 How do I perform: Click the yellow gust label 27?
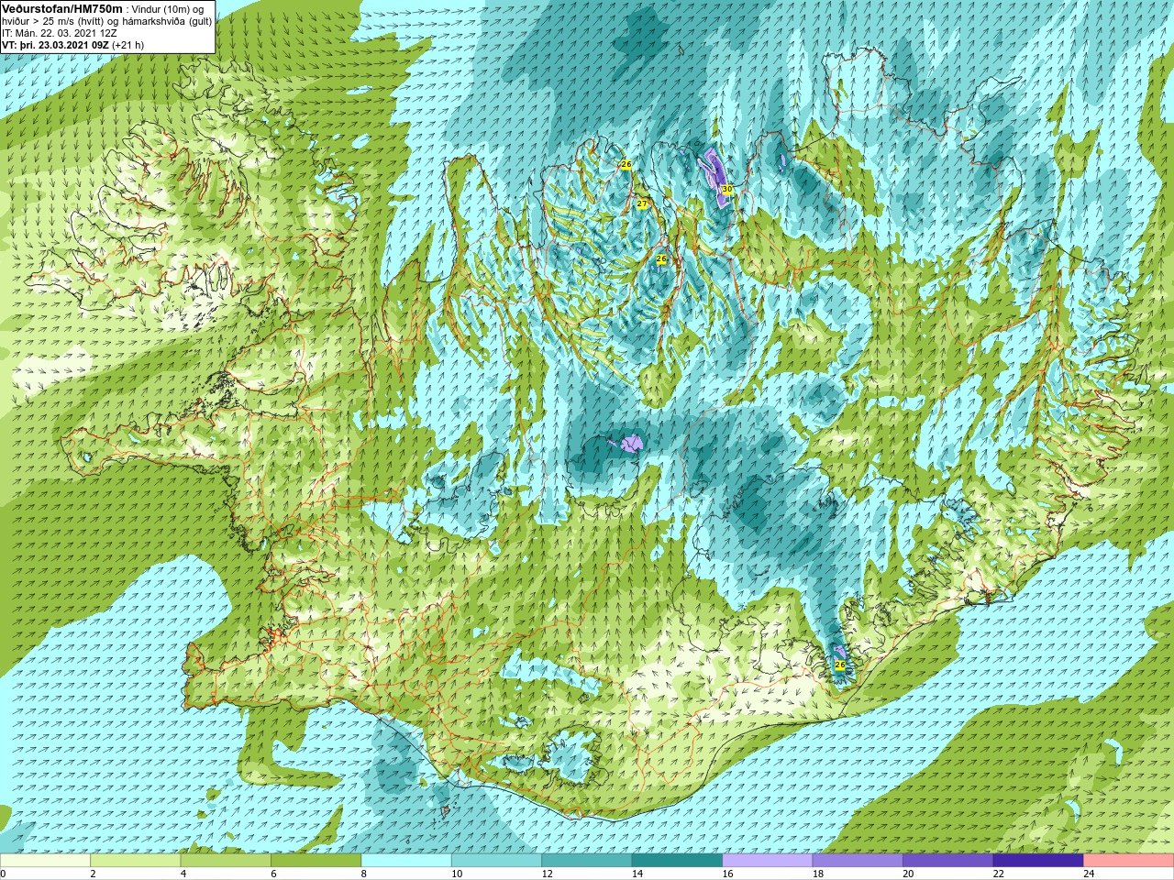[x=642, y=203]
